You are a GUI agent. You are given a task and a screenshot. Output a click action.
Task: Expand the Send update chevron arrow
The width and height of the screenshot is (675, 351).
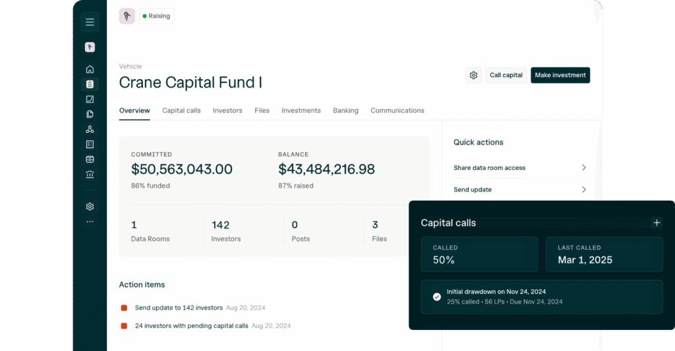click(583, 190)
